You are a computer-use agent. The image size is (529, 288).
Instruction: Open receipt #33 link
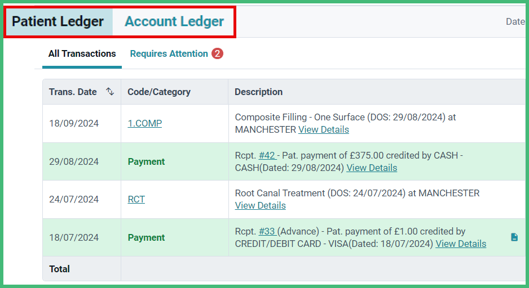pyautogui.click(x=267, y=232)
